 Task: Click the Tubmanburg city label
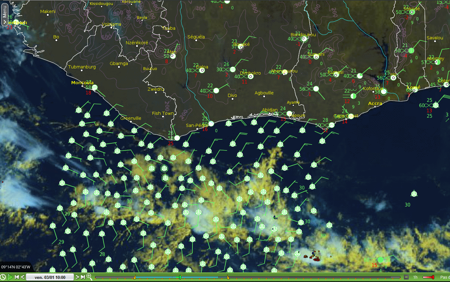tap(82, 67)
